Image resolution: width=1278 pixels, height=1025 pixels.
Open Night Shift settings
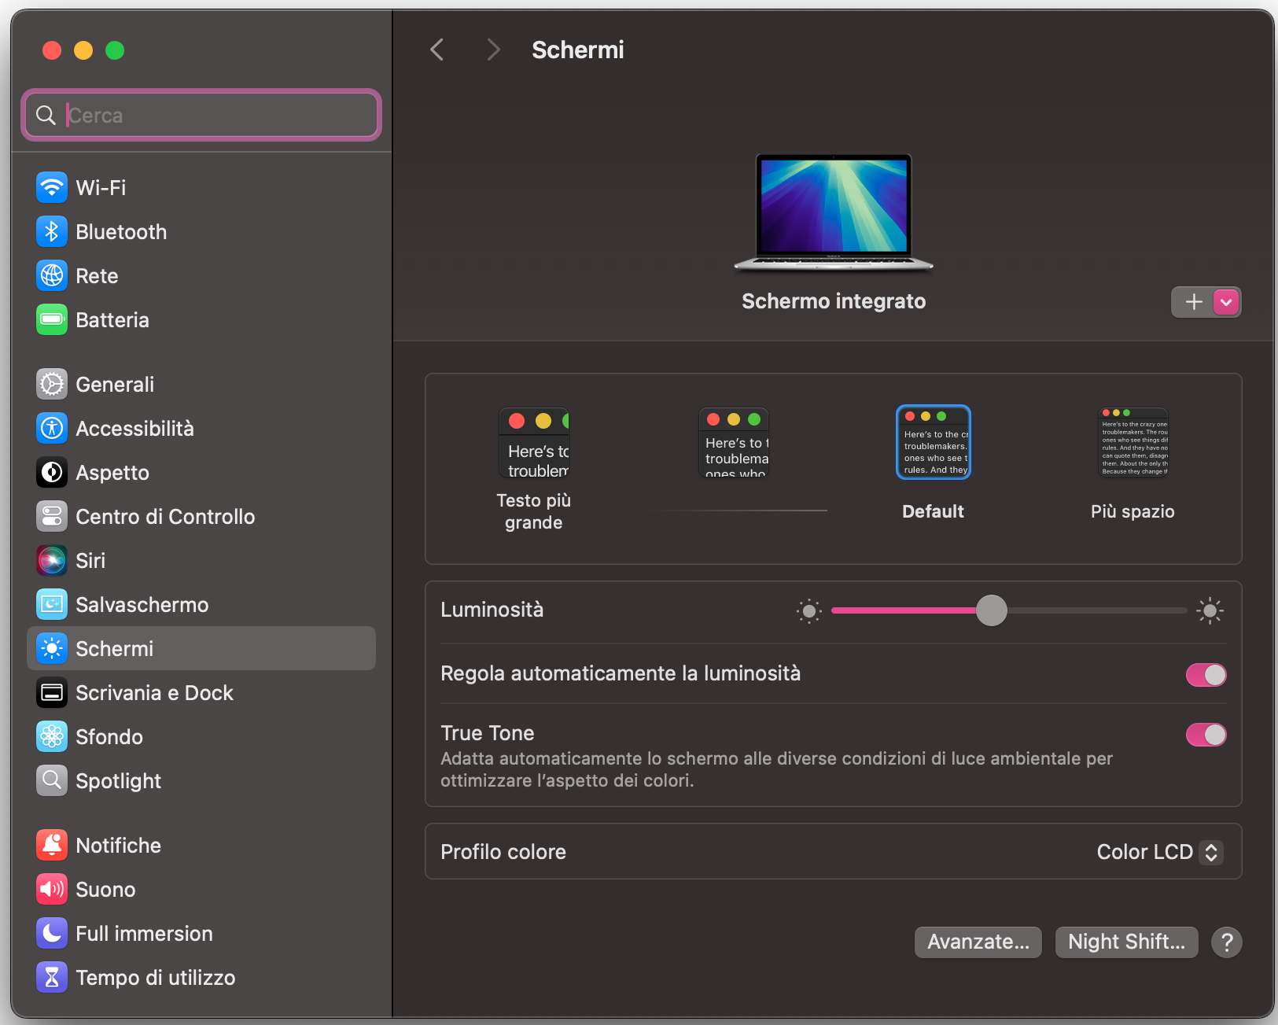click(x=1126, y=942)
